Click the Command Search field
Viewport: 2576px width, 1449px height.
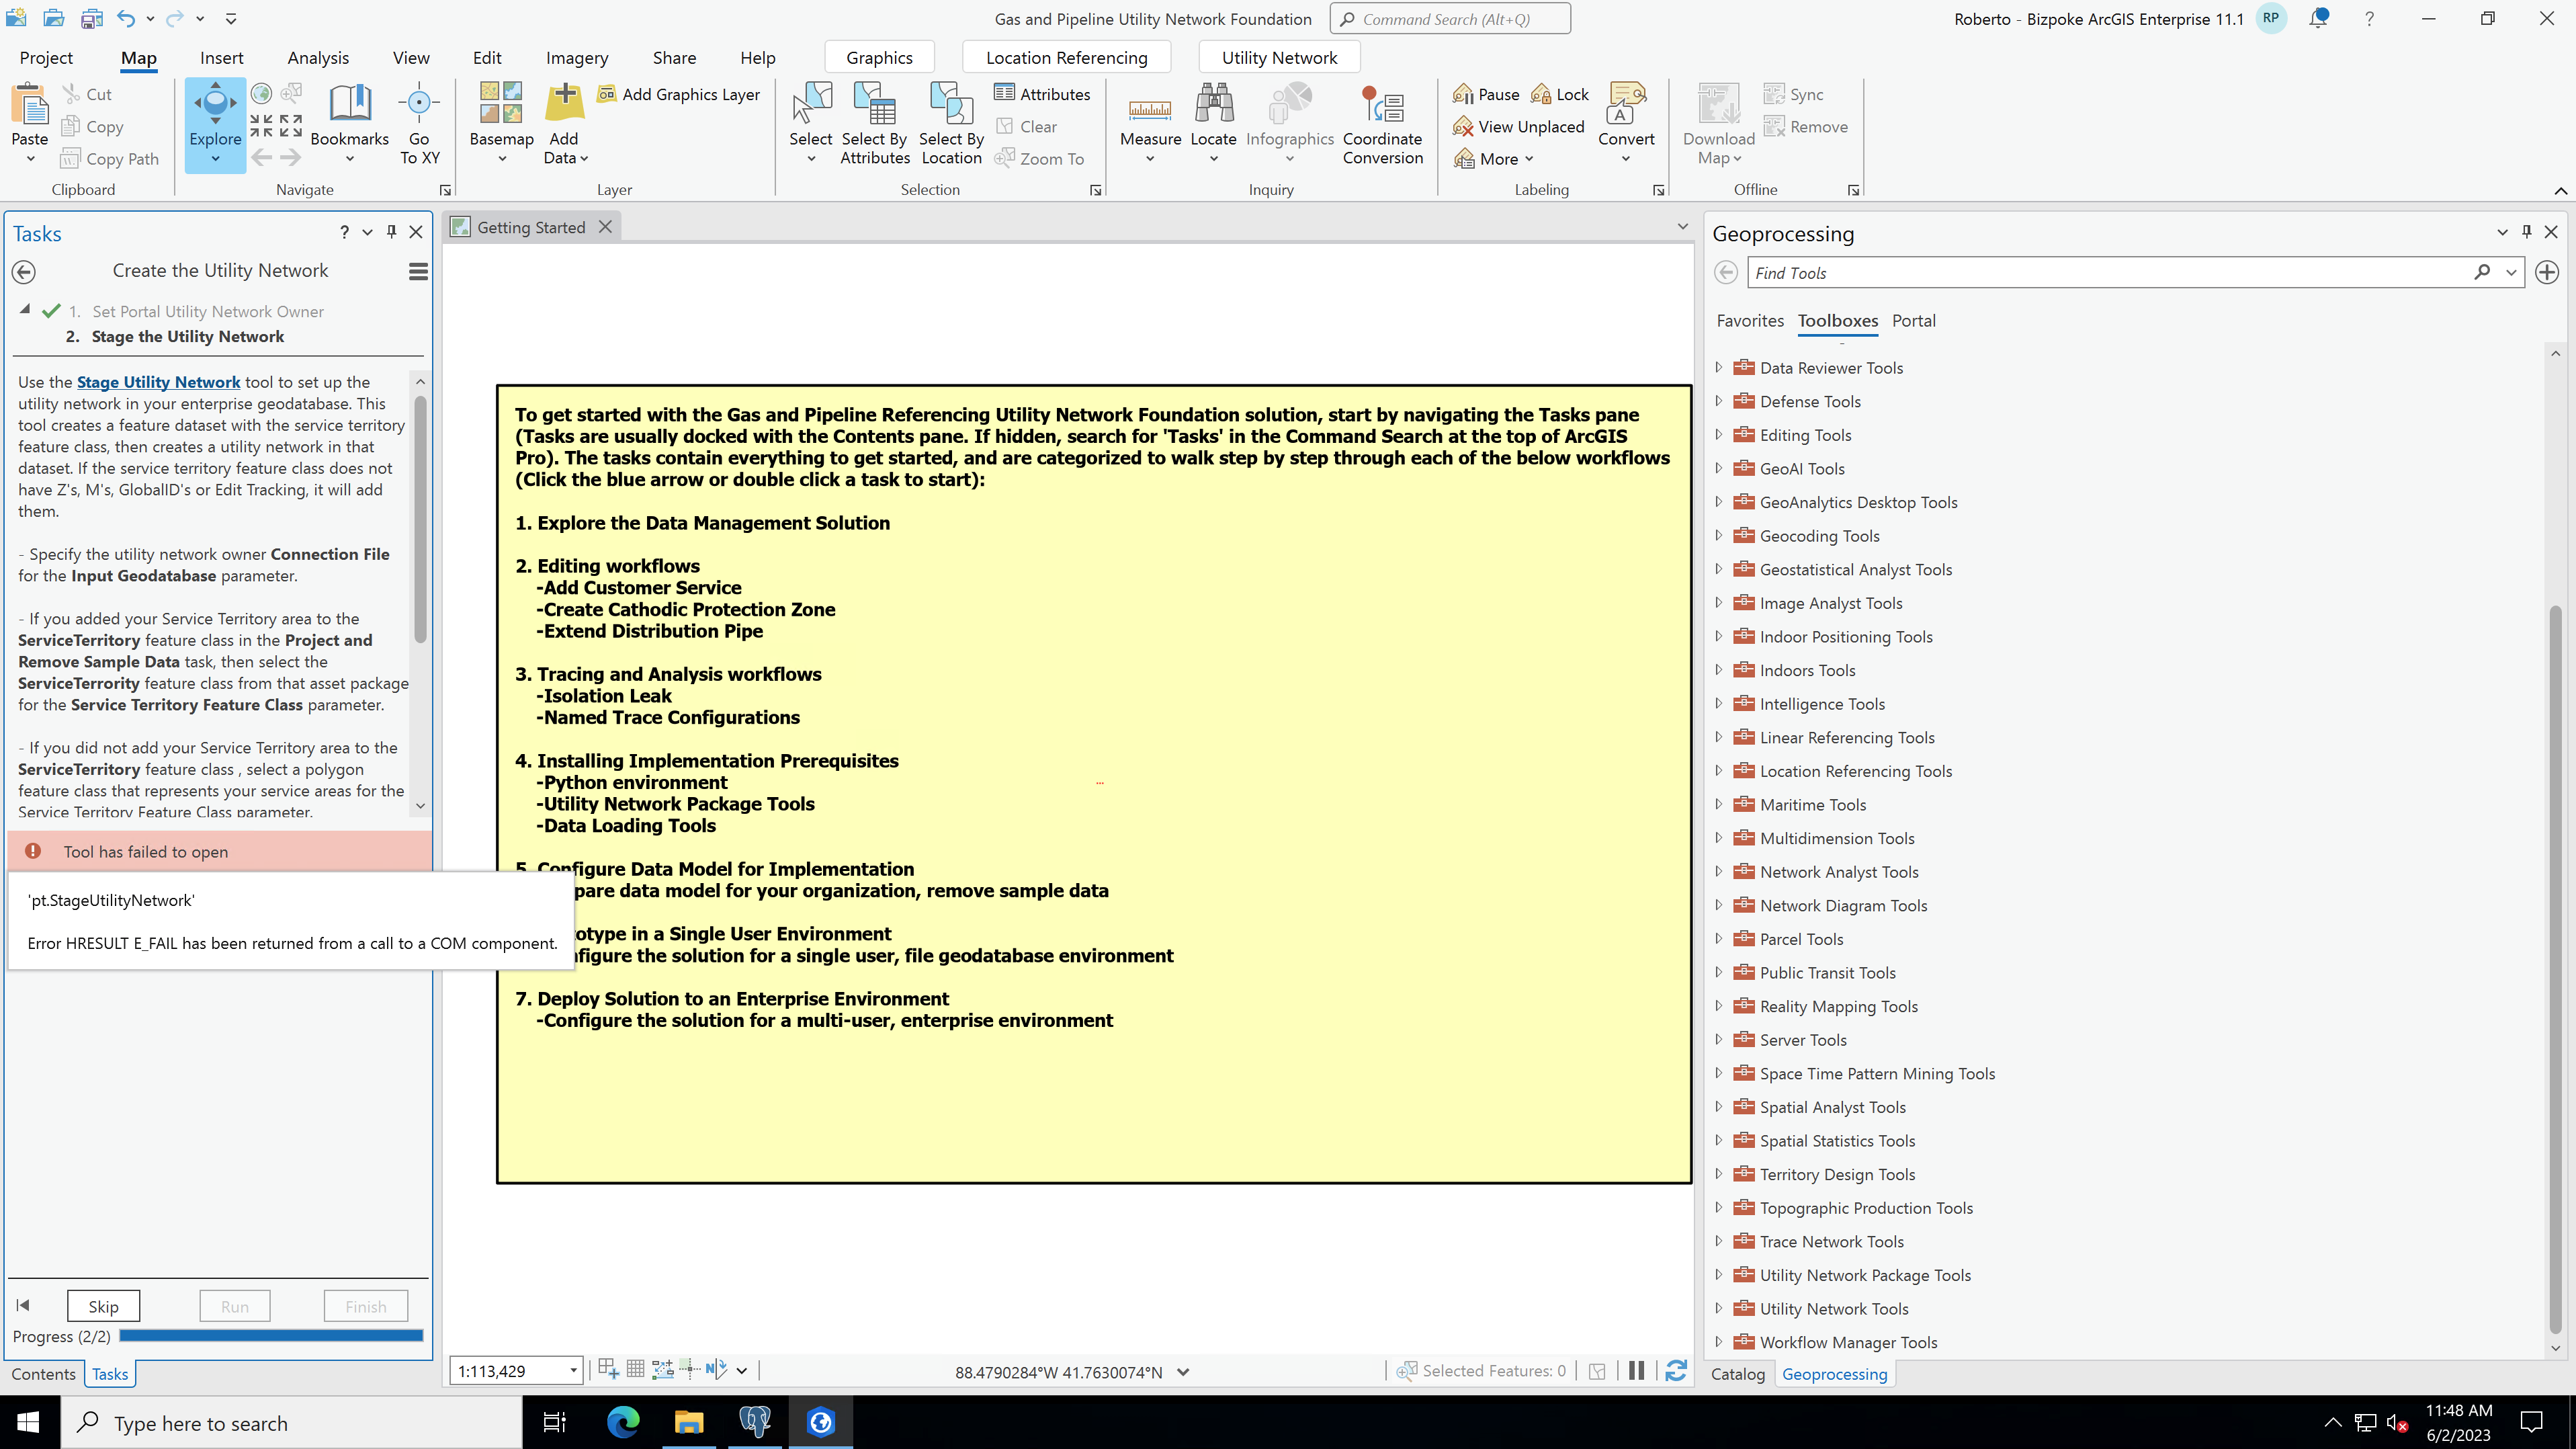point(1450,19)
